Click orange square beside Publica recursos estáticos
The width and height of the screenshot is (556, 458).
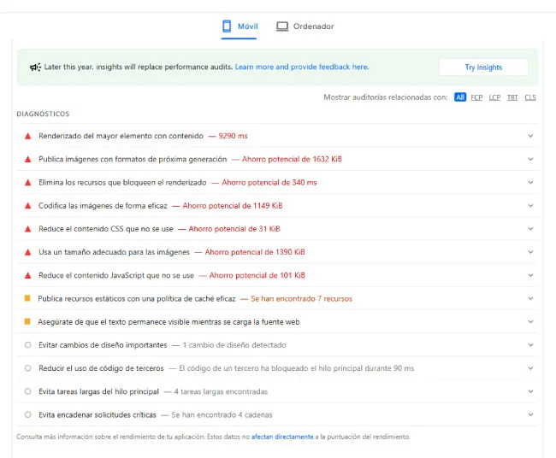point(27,298)
